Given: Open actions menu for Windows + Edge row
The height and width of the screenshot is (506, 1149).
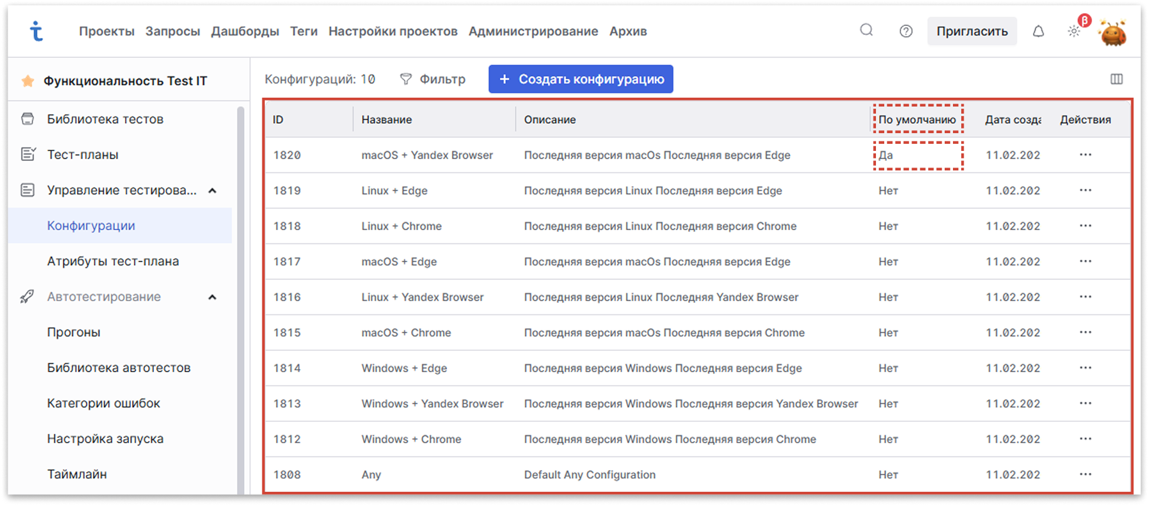Looking at the screenshot, I should click(x=1085, y=368).
